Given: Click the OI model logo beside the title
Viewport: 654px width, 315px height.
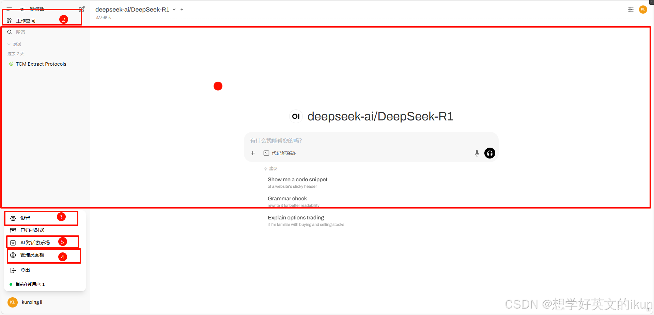Looking at the screenshot, I should [x=296, y=116].
